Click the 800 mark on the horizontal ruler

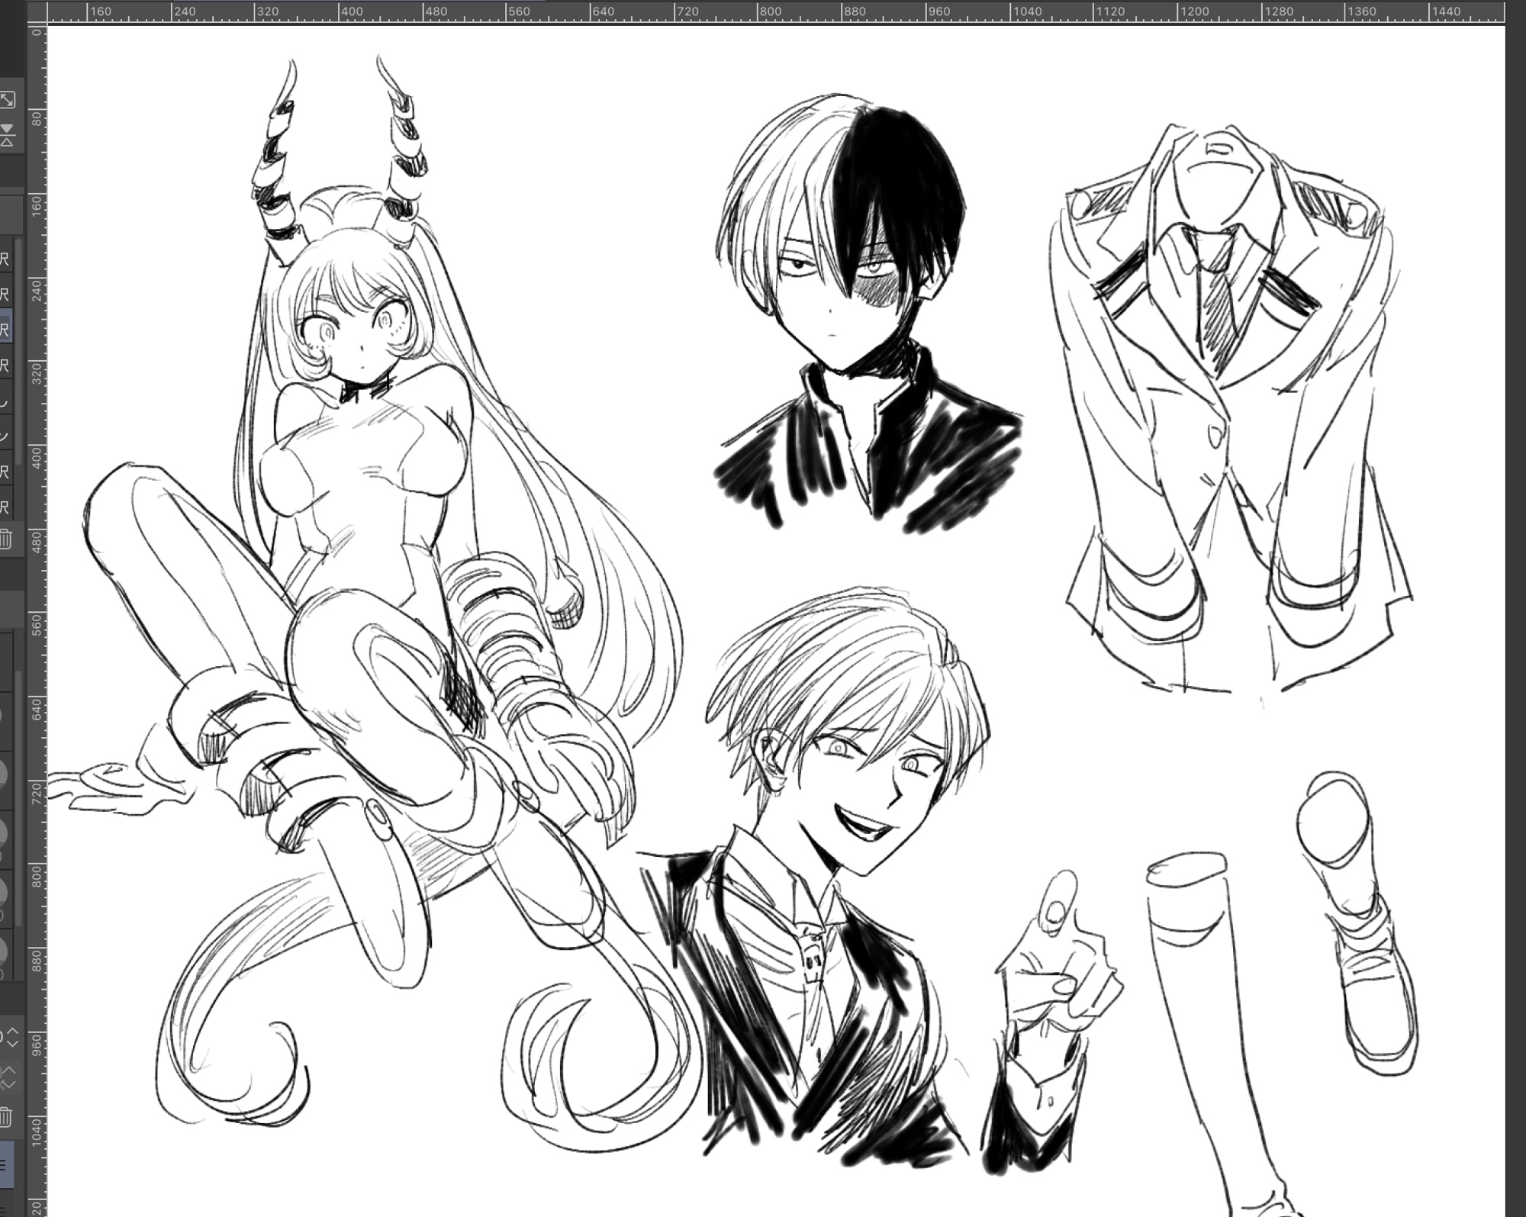coord(771,11)
